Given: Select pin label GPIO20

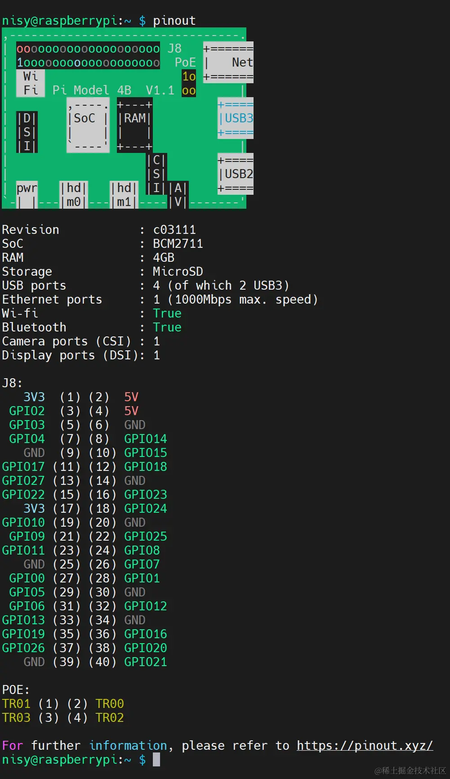Looking at the screenshot, I should (146, 648).
